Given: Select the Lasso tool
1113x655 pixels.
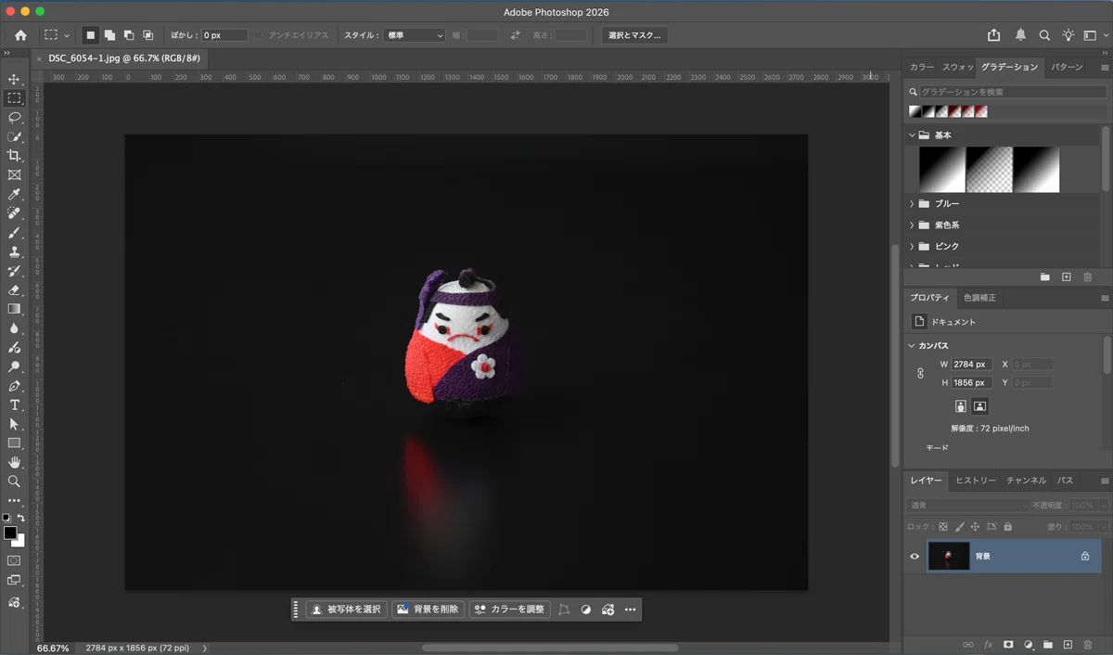Looking at the screenshot, I should [x=14, y=118].
